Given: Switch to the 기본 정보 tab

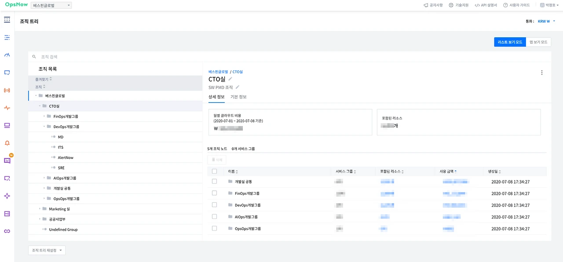Looking at the screenshot, I should pyautogui.click(x=238, y=97).
